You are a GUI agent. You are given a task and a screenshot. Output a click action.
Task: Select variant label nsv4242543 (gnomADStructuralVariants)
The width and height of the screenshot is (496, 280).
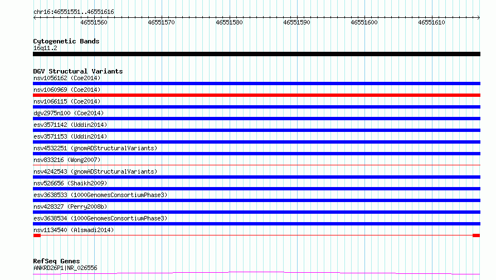(95, 171)
